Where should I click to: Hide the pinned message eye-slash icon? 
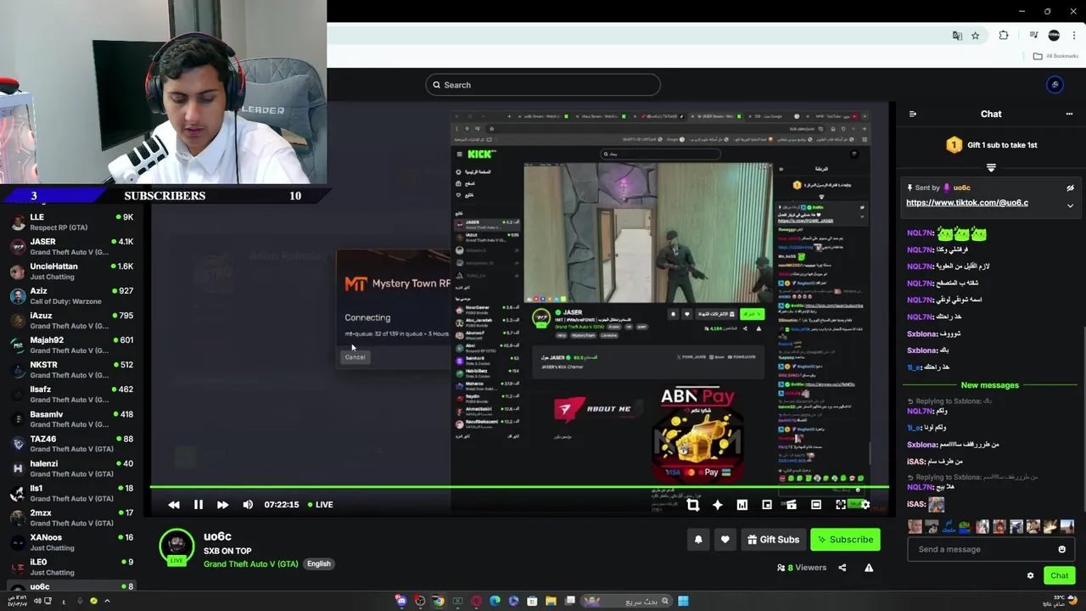[1070, 188]
